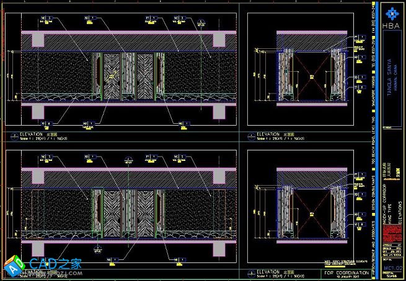Click the bottom-right ELEVATION number circle marker
Image resolution: width=406 pixels, height=281 pixels.
tap(250, 272)
